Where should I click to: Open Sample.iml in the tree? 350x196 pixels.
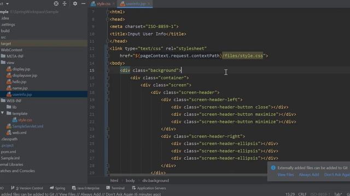10,158
